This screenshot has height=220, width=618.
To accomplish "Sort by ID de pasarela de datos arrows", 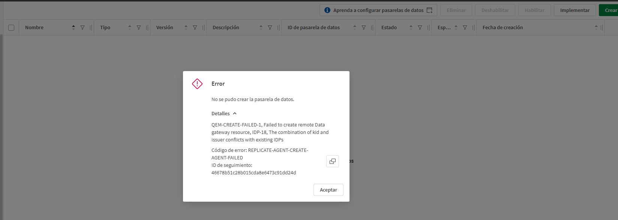I will [355, 28].
